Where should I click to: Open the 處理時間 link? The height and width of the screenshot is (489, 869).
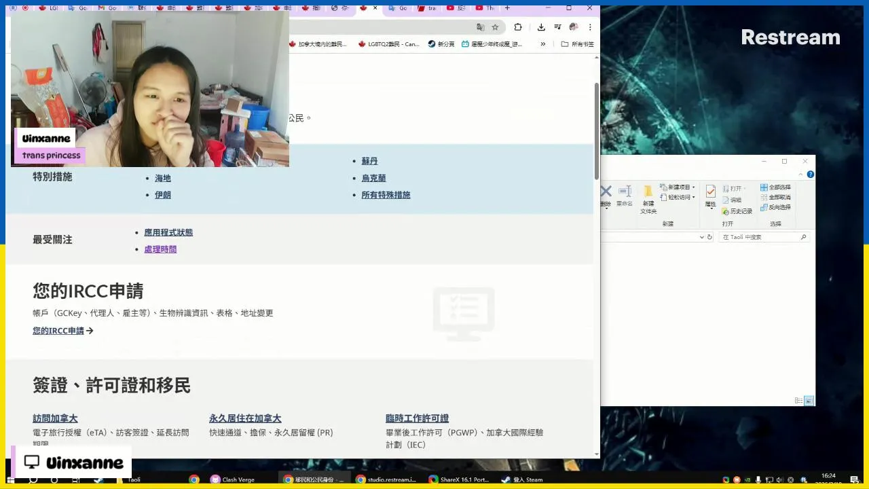pos(160,249)
